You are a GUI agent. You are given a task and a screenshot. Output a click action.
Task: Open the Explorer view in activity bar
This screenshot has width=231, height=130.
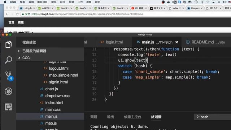point(8,44)
